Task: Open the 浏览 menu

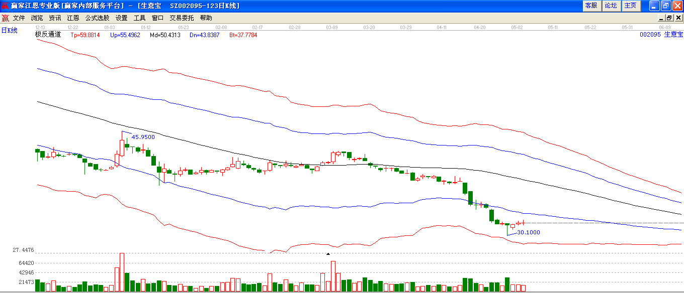Action: coord(37,18)
